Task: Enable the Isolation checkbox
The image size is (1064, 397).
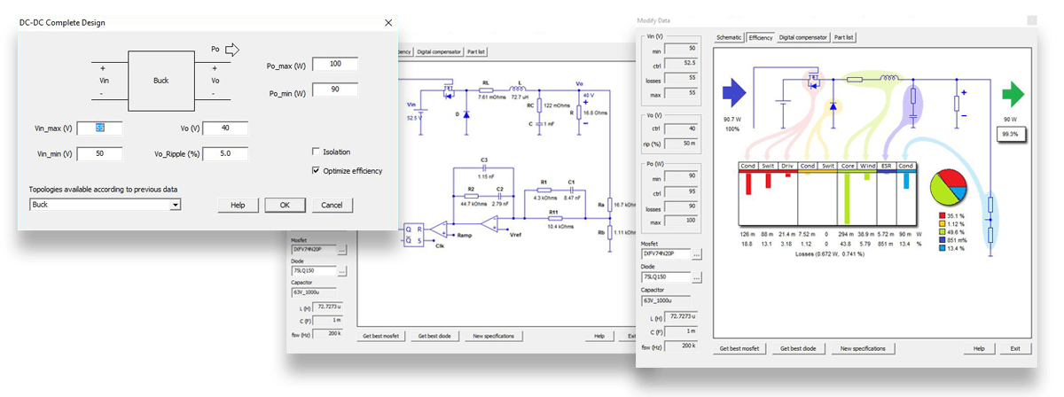Action: pos(317,152)
